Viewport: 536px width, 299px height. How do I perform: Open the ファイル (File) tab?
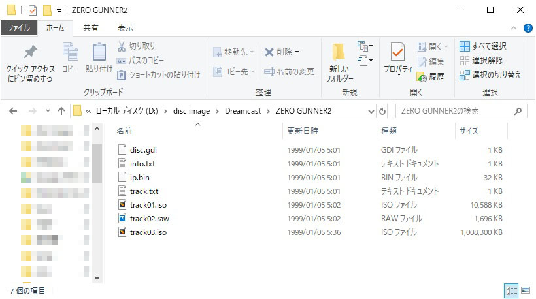pos(19,28)
